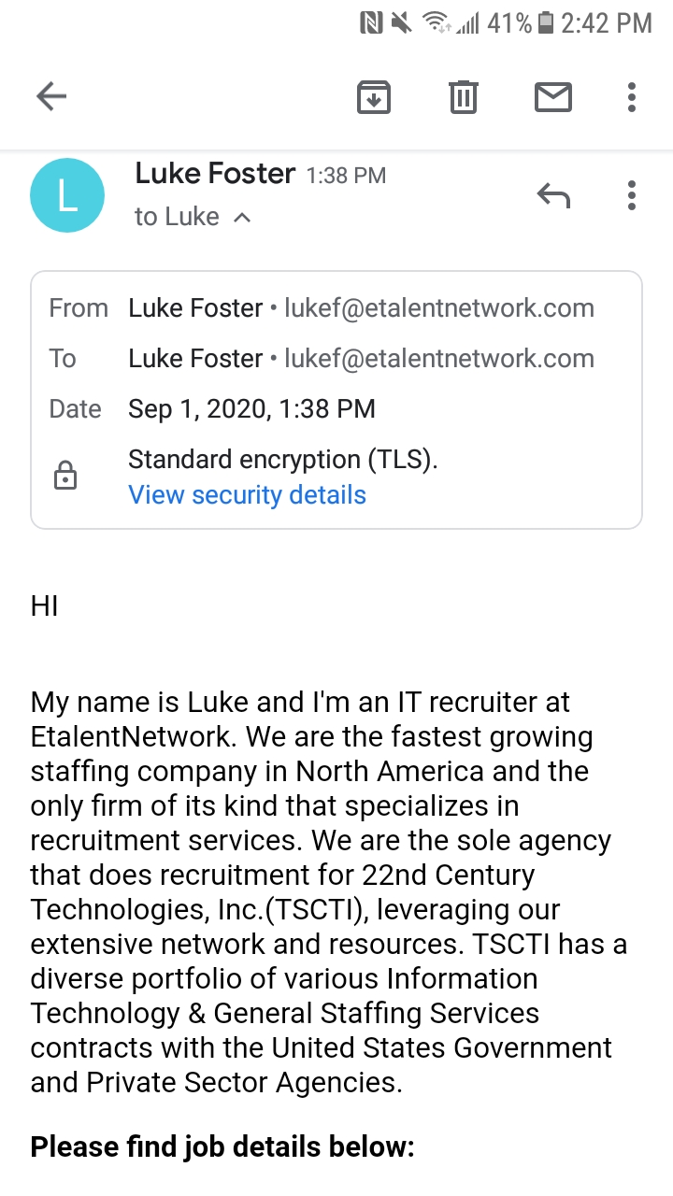Tap the Wi-Fi indicator in status bar
Image resolution: width=673 pixels, height=1196 pixels.
click(x=437, y=22)
